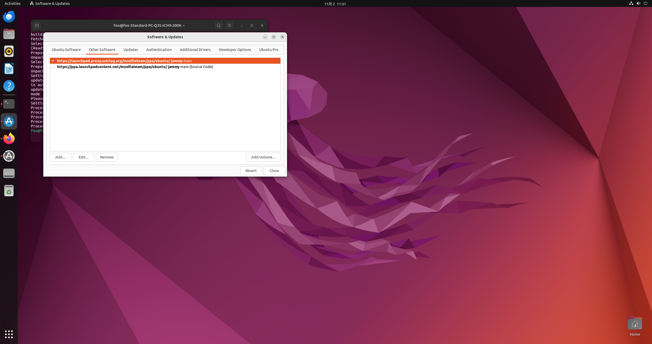Click the Add... button
Image resolution: width=652 pixels, height=344 pixels.
(x=60, y=157)
